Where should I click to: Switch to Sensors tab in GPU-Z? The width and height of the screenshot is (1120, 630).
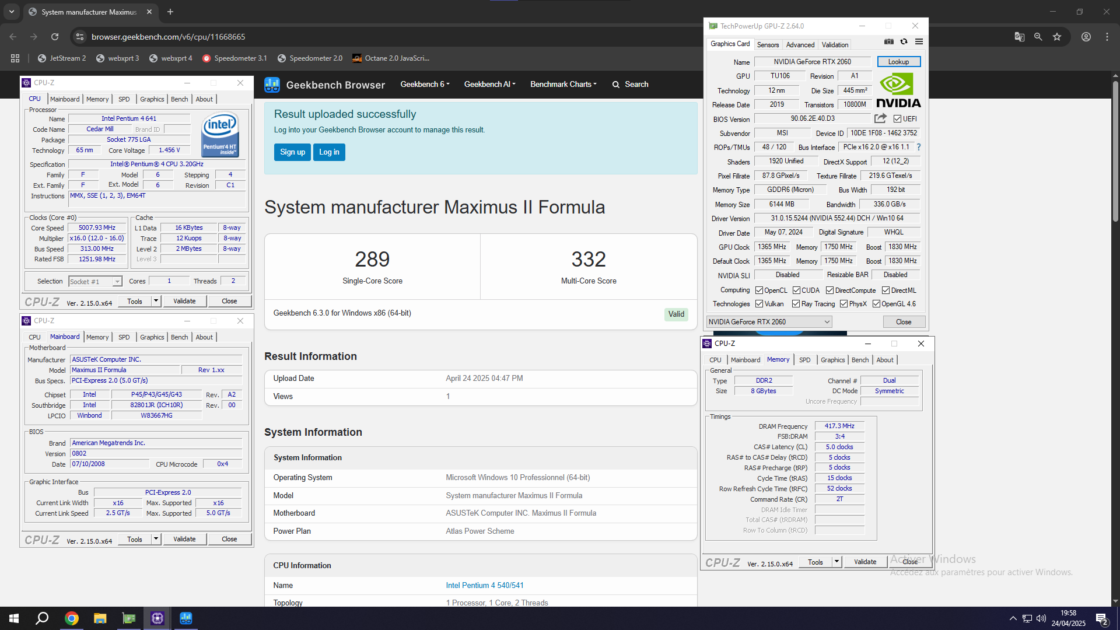768,45
